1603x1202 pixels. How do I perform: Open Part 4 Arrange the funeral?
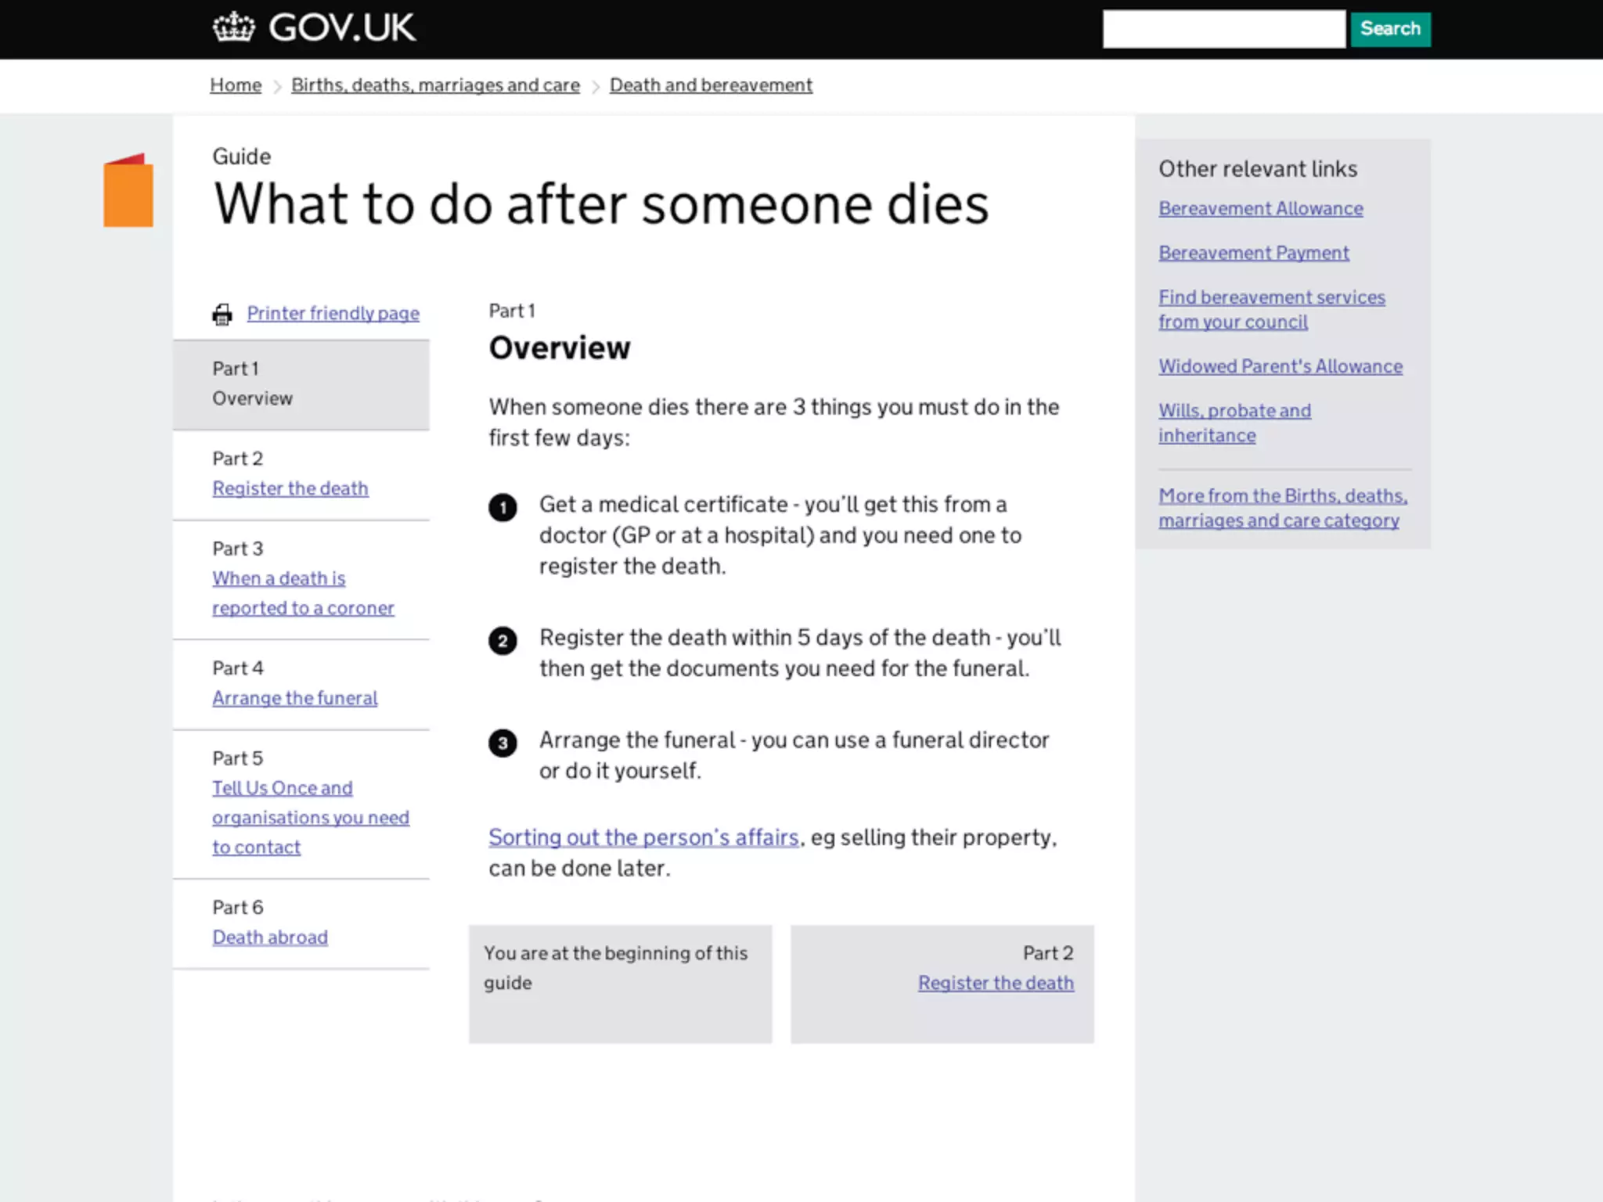point(294,698)
